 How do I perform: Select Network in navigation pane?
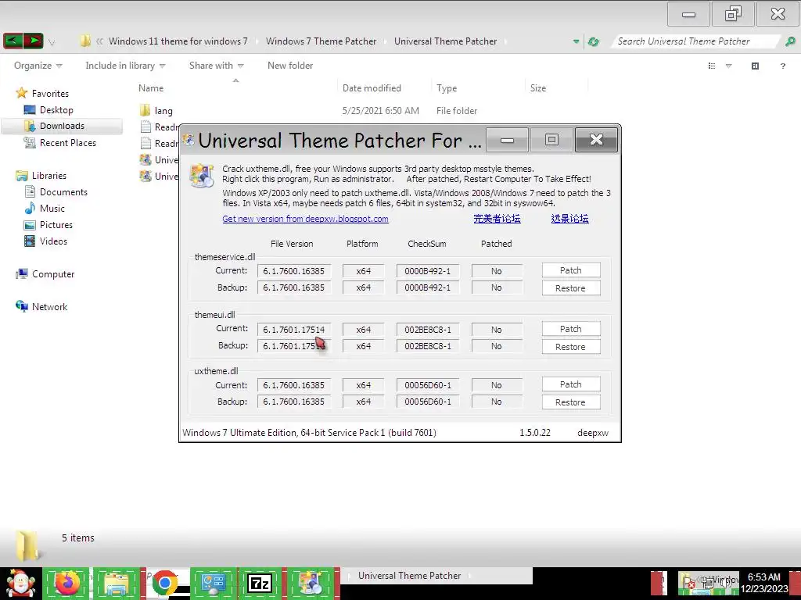42,306
